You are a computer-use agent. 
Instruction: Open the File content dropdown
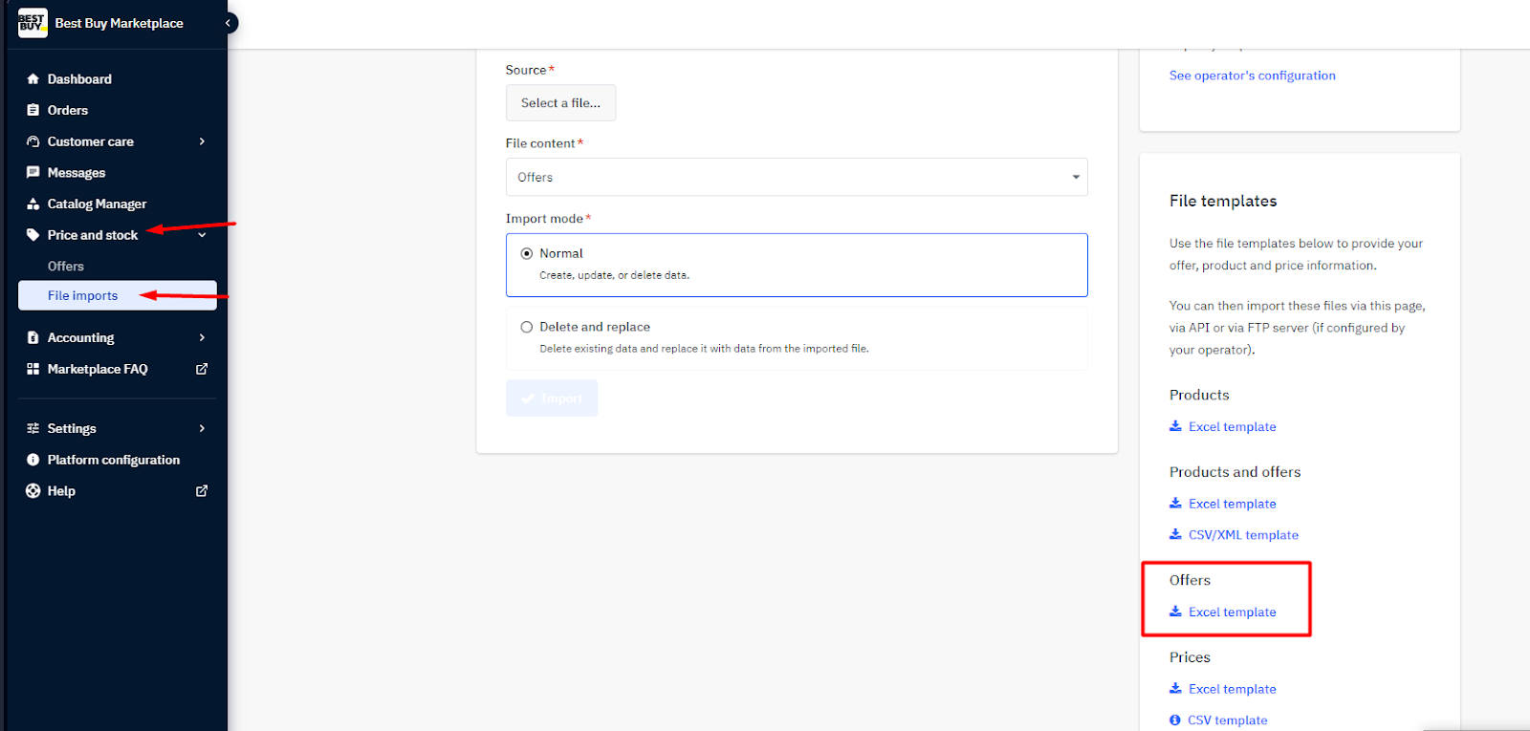(x=796, y=177)
